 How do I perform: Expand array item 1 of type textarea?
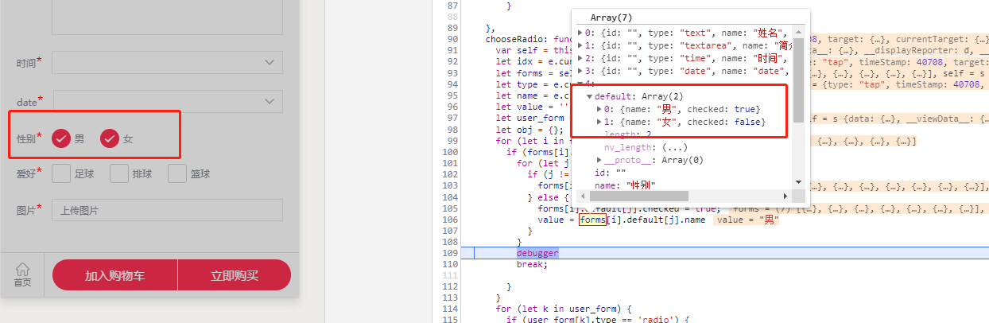tap(580, 45)
